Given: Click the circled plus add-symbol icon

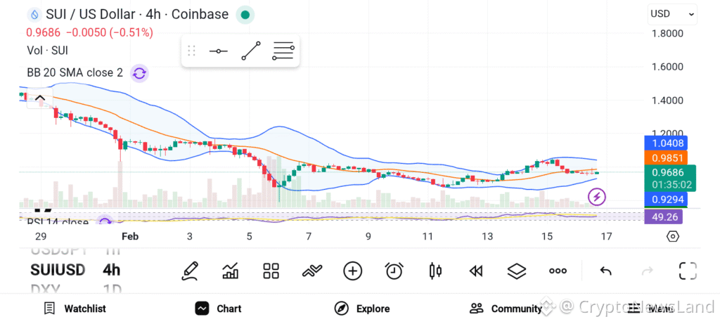Looking at the screenshot, I should coord(352,271).
